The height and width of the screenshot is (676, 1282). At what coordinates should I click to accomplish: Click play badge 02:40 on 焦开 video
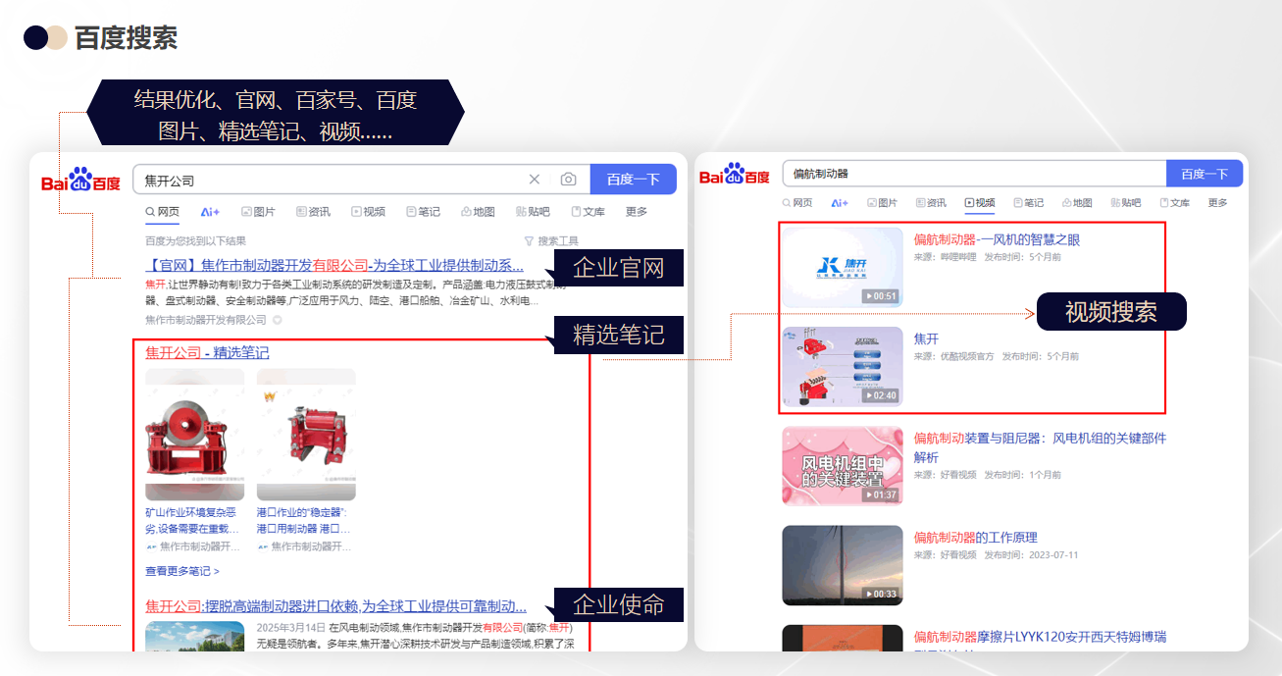click(880, 395)
